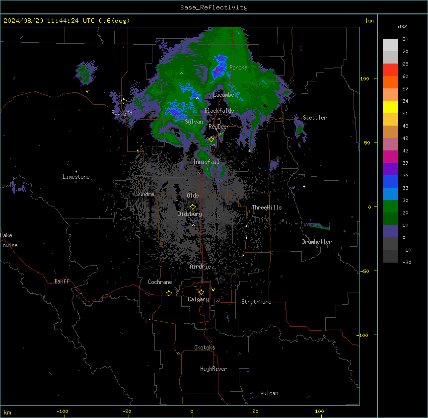The image size is (428, 418).
Task: Select the Calgary city label
Action: [198, 299]
